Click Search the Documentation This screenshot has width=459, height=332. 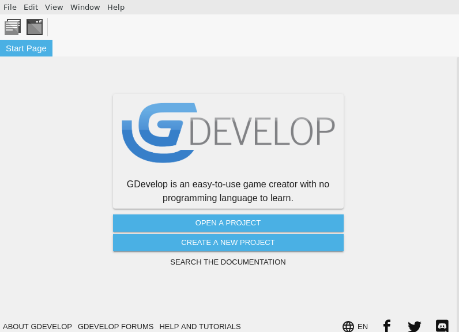[x=228, y=262]
